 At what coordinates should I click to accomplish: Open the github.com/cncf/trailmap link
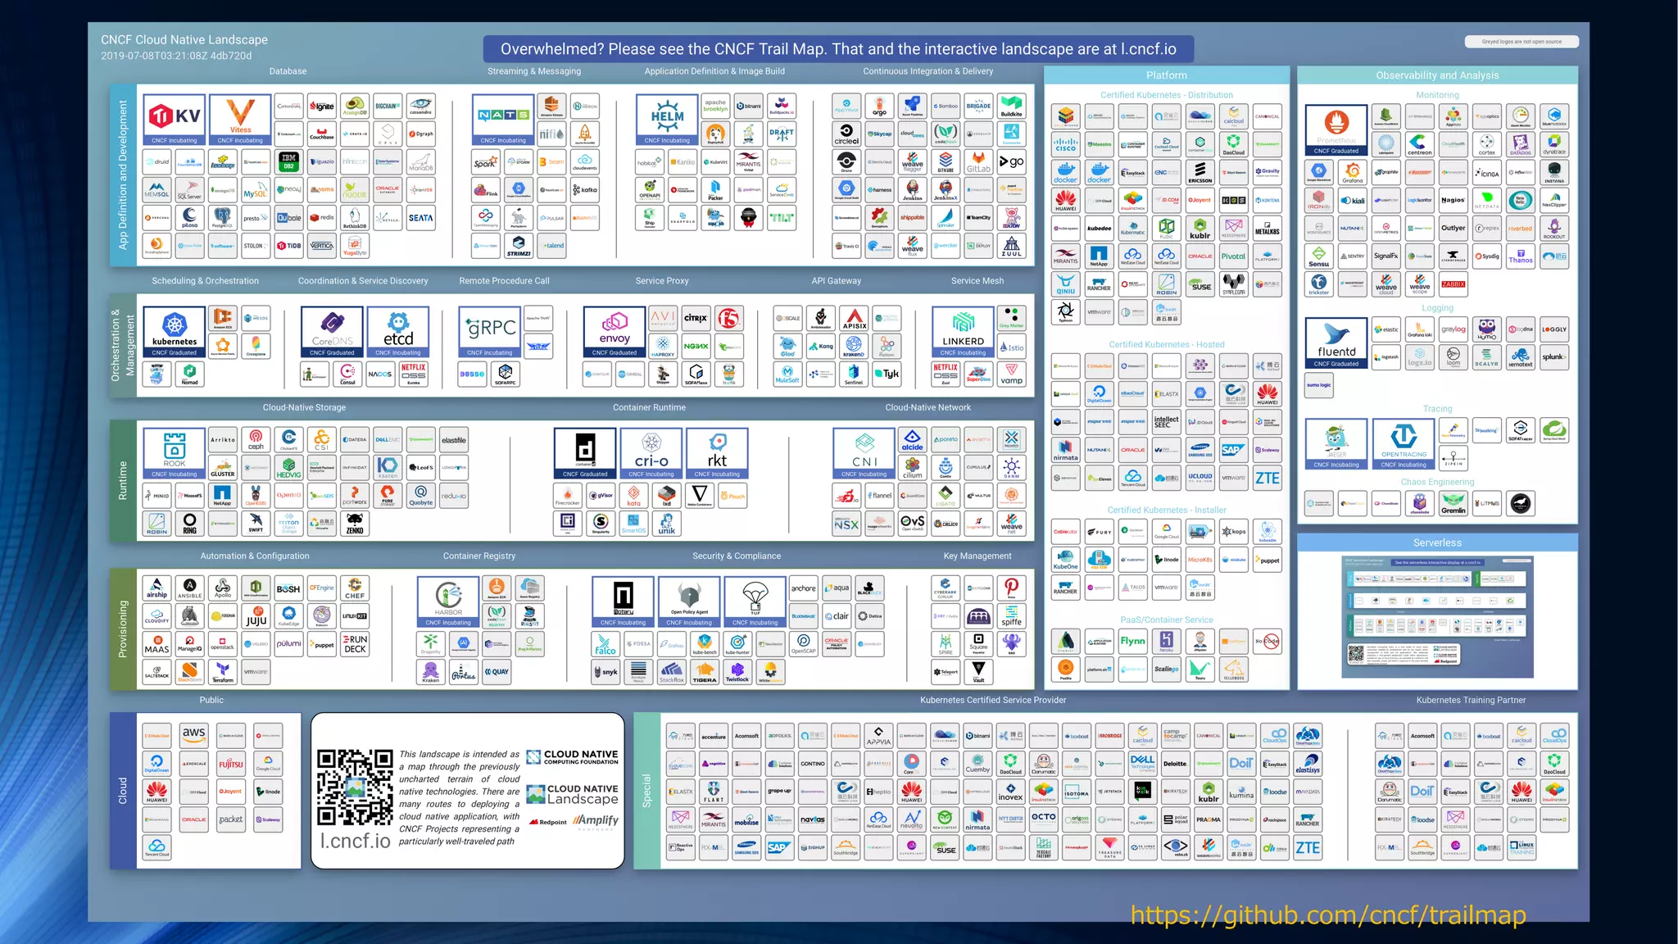pyautogui.click(x=1328, y=914)
